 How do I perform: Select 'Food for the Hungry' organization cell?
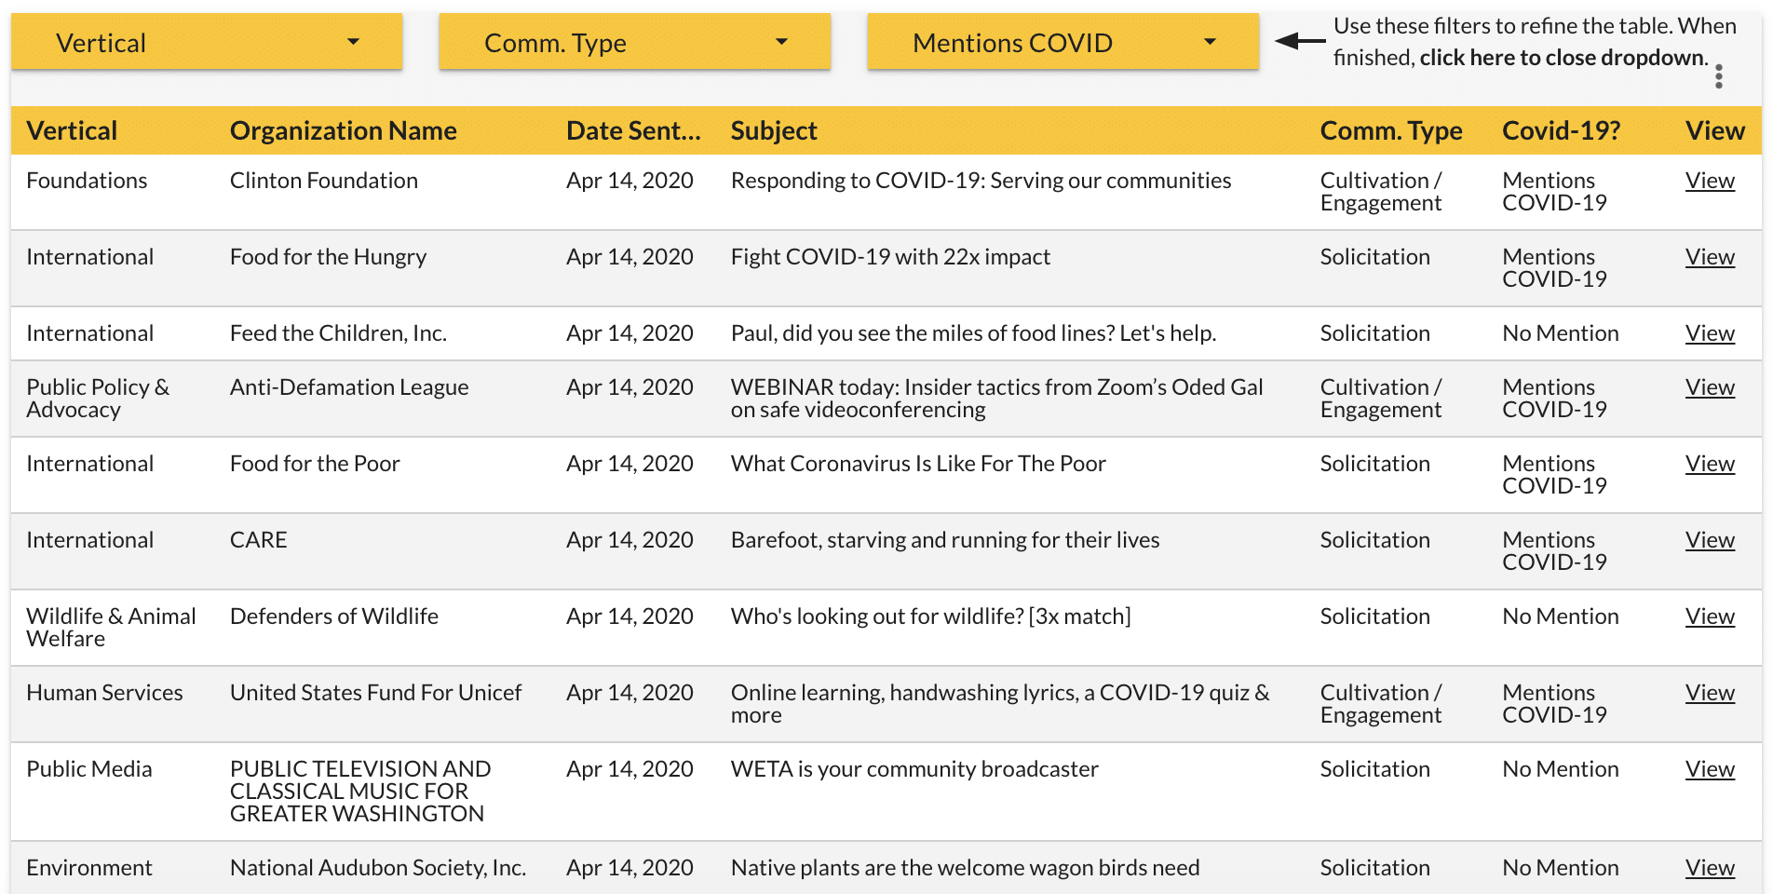(x=328, y=257)
